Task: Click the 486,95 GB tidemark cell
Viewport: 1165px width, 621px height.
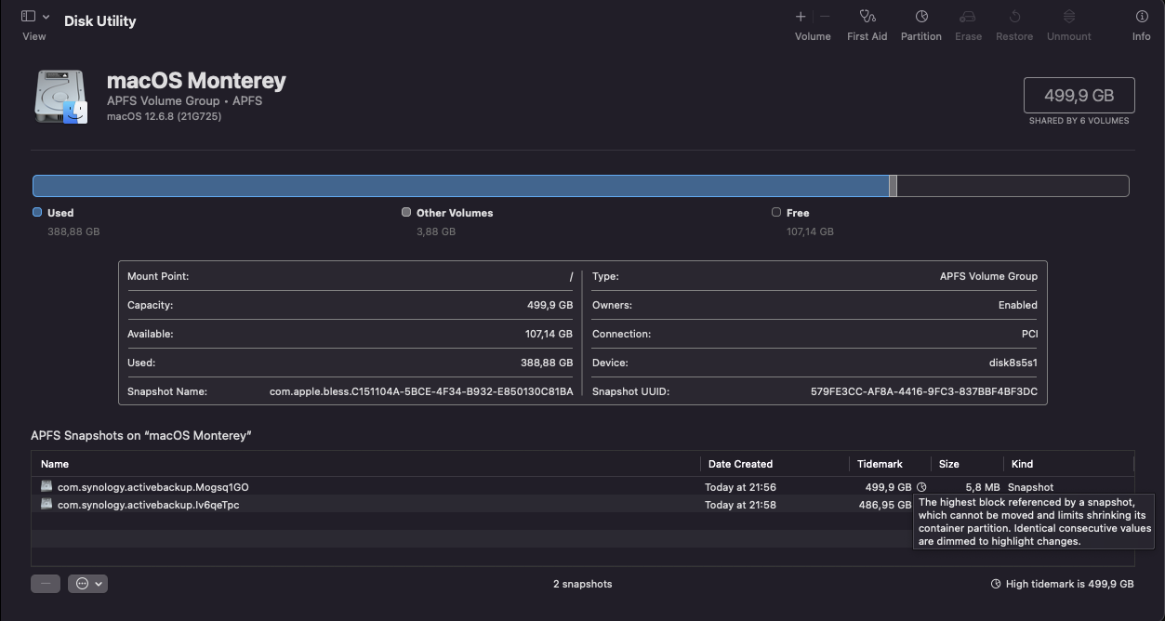Action: pyautogui.click(x=885, y=505)
